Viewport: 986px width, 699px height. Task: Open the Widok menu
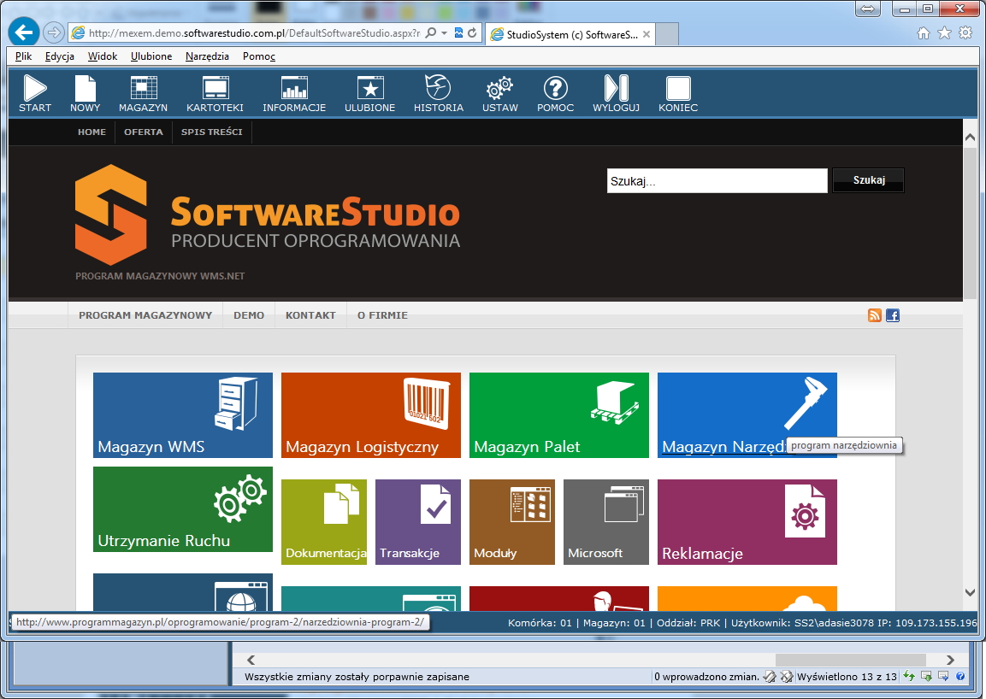[x=103, y=56]
